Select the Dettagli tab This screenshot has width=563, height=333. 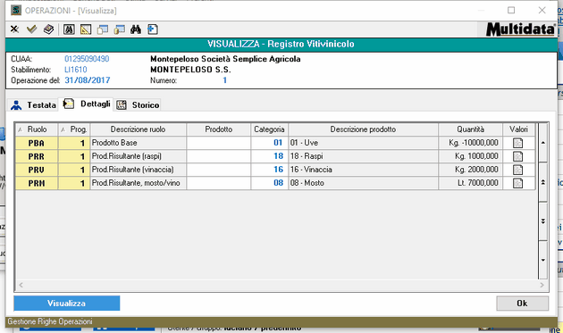pyautogui.click(x=87, y=104)
